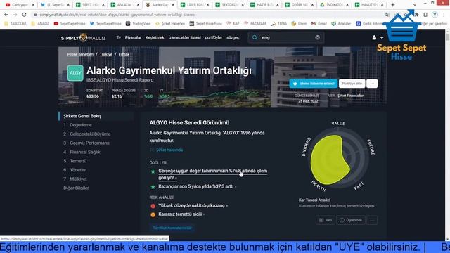450x253 pixels.
Task: Go back to the previous browser page
Action: pos(6,14)
